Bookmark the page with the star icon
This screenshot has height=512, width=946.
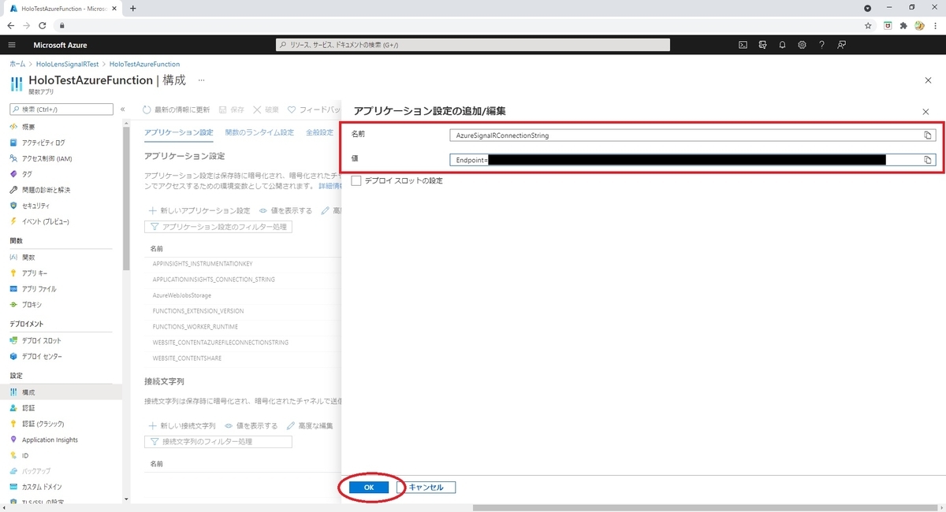click(868, 25)
